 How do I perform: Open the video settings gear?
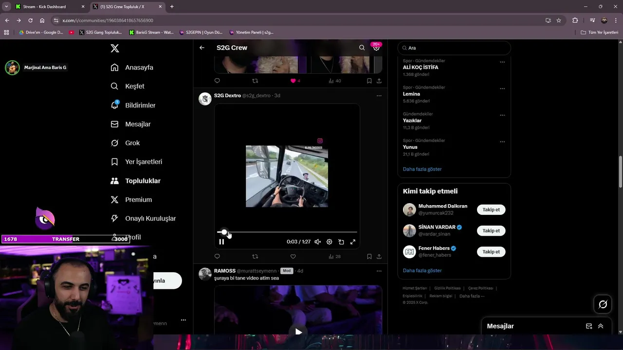329,242
